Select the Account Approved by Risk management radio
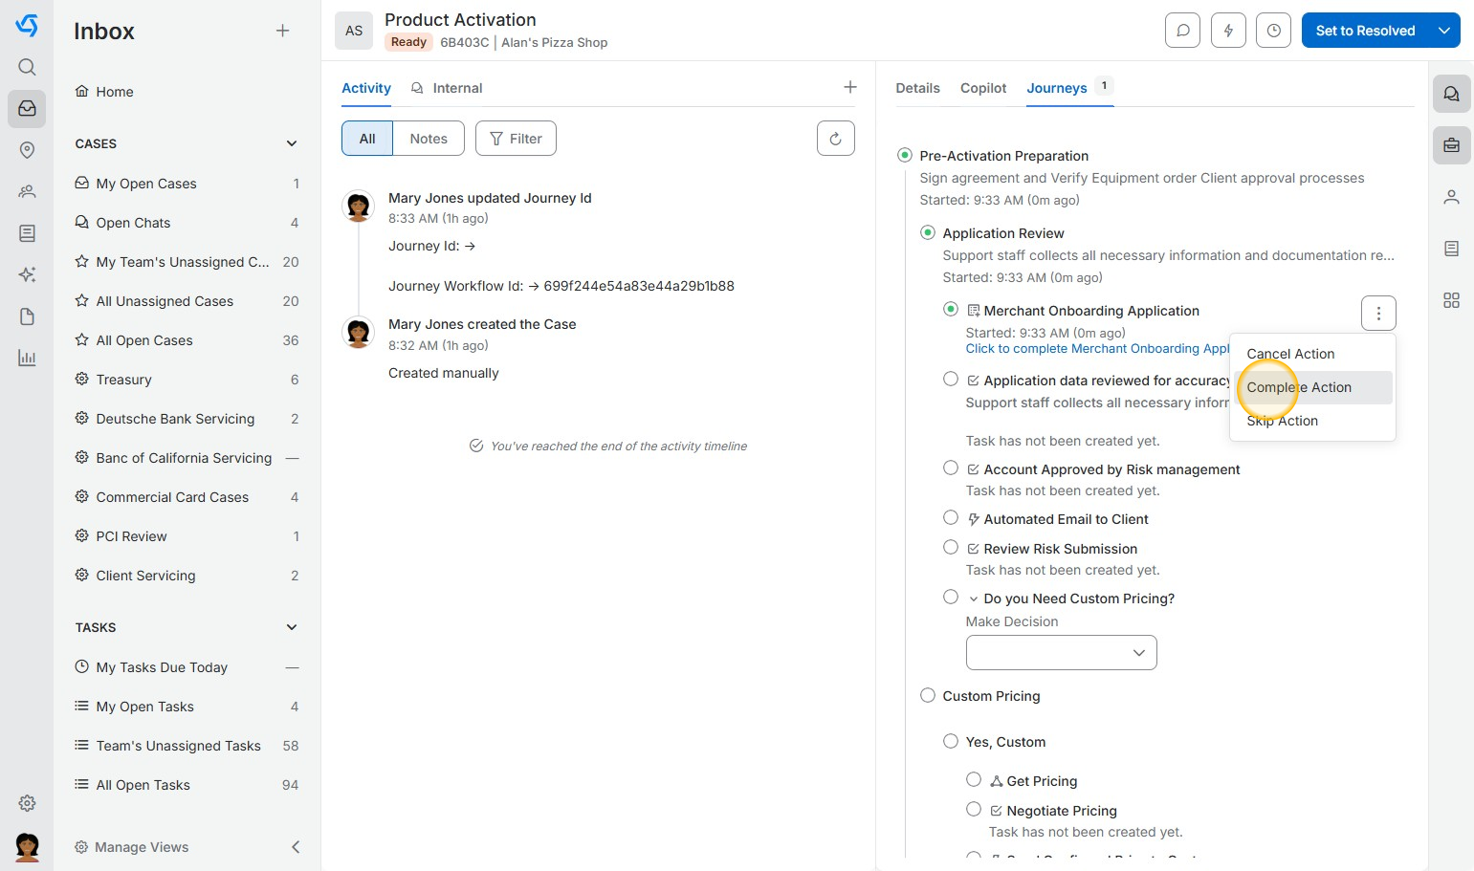This screenshot has height=871, width=1474. [951, 468]
